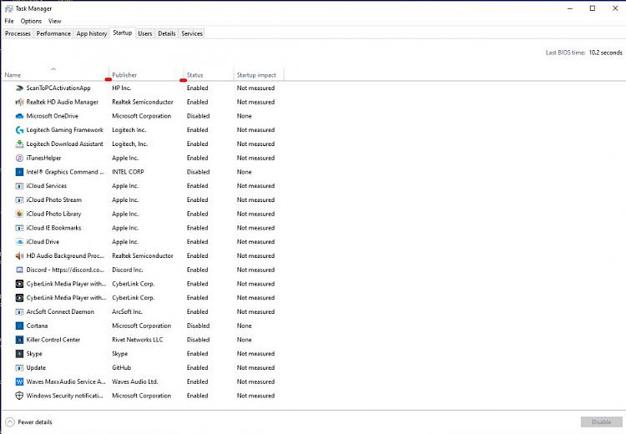
Task: Click the iTunesHelper icon
Action: click(x=19, y=158)
